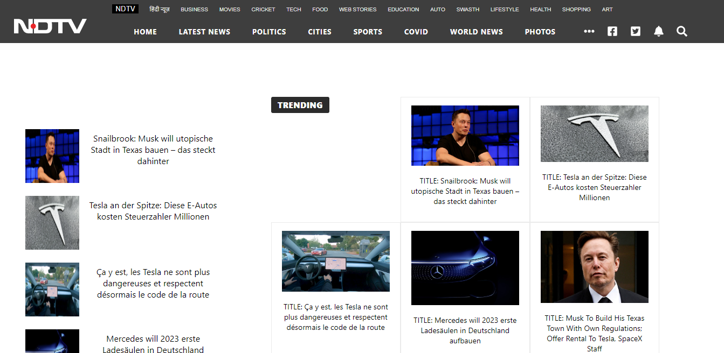
Task: Switch to the Hindi news site
Action: pos(160,9)
